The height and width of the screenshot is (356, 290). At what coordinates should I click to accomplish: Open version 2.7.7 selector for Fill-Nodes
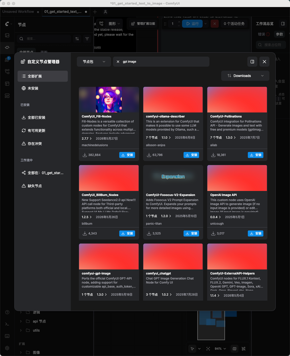[87, 139]
